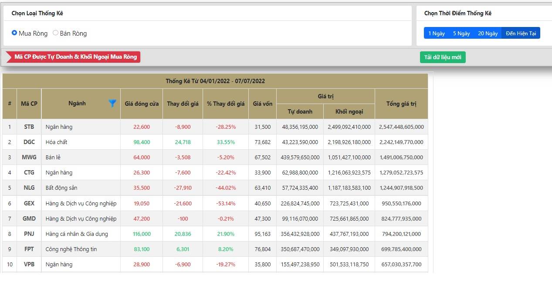Click the GEX stock code
This screenshot has width=552, height=282.
pos(29,203)
